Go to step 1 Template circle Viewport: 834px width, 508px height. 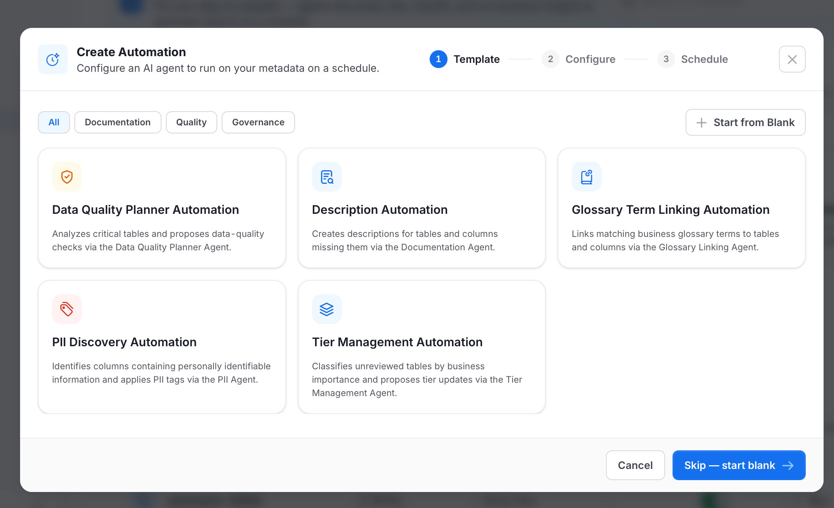[x=439, y=59]
